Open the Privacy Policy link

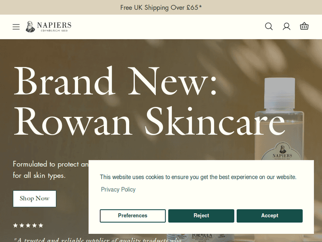click(118, 190)
